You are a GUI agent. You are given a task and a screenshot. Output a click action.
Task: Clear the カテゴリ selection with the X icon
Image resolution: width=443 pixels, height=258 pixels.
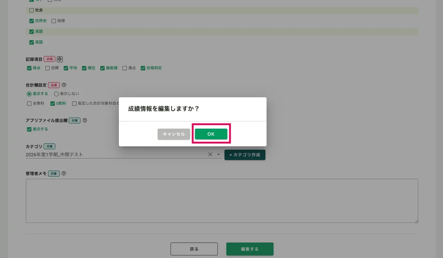(x=210, y=154)
